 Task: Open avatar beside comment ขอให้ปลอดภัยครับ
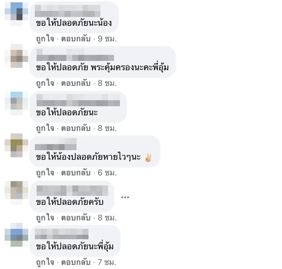point(16,193)
